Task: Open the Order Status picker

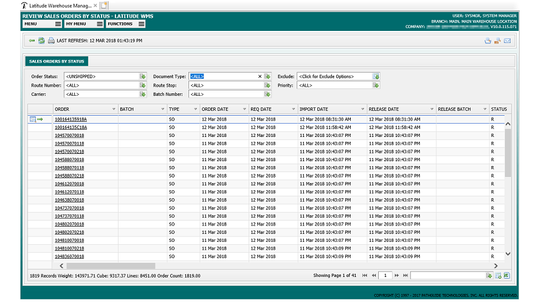Action: (142, 76)
